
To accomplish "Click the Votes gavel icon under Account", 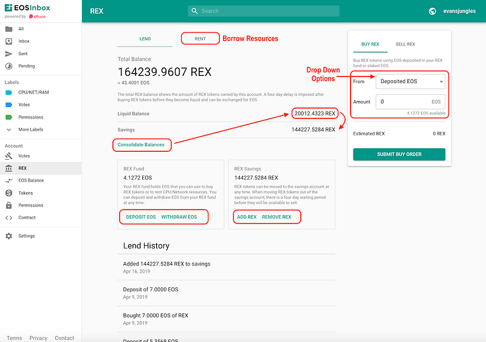I will click(x=9, y=156).
